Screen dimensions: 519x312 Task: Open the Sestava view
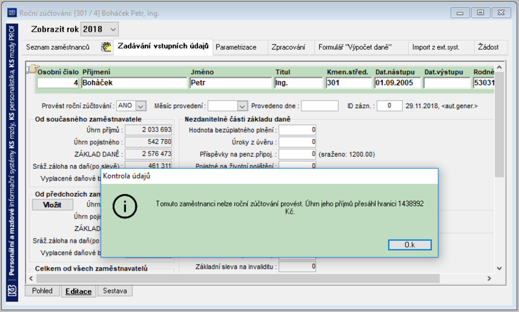[115, 291]
